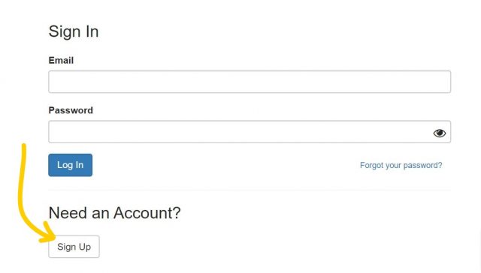Create a new account via Sign Up
The width and height of the screenshot is (481, 273).
coord(74,247)
